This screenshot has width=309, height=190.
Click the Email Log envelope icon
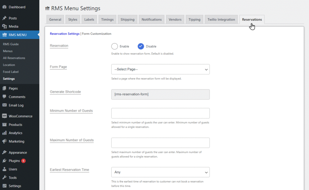(x=4, y=105)
